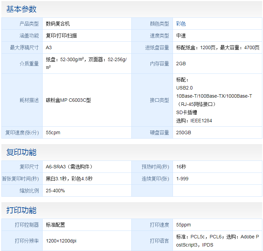The width and height of the screenshot is (263, 251).
Task: Click the 预热时间(秒) label
Action: point(156,167)
